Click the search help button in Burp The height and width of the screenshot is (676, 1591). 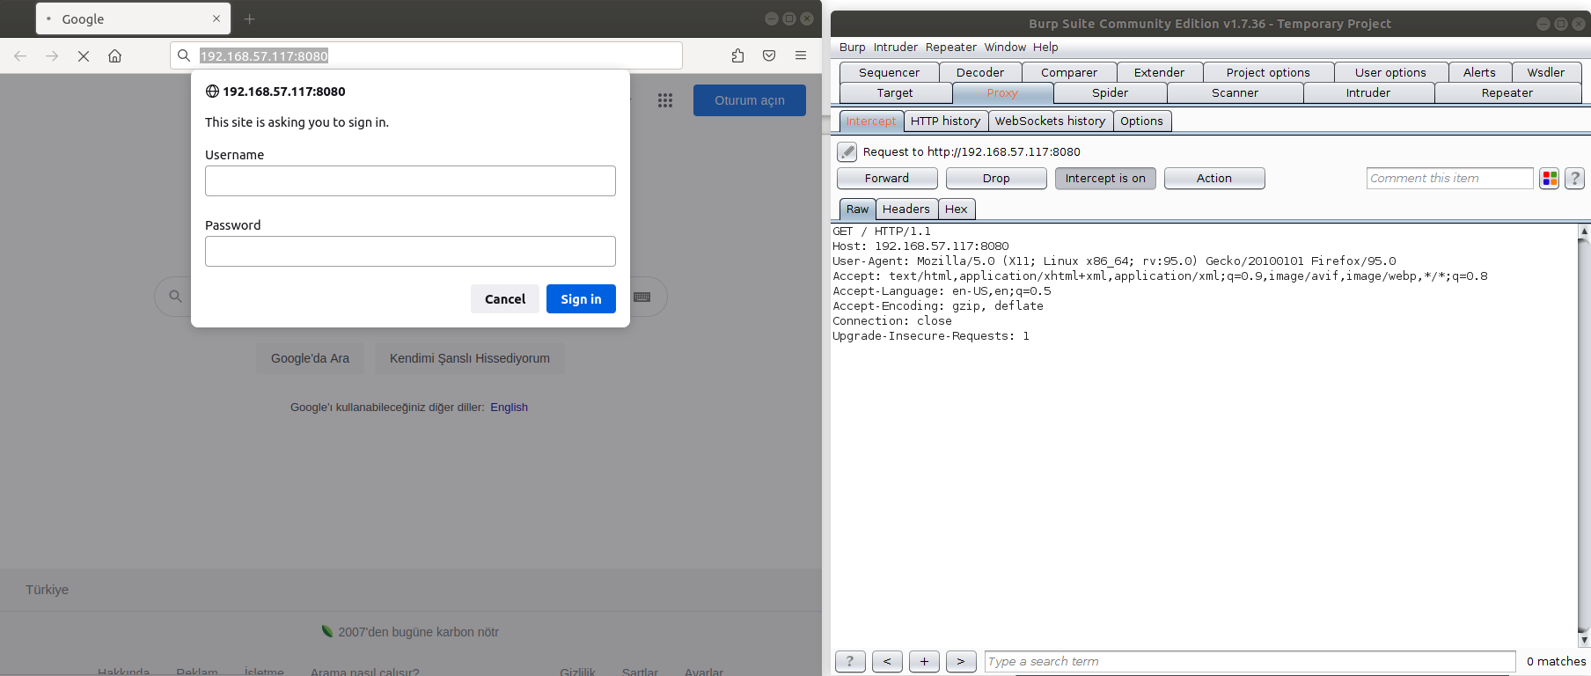850,661
